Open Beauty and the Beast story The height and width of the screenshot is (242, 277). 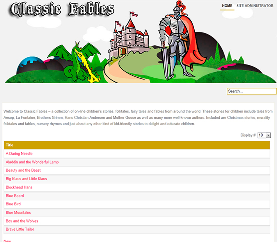coord(23,171)
